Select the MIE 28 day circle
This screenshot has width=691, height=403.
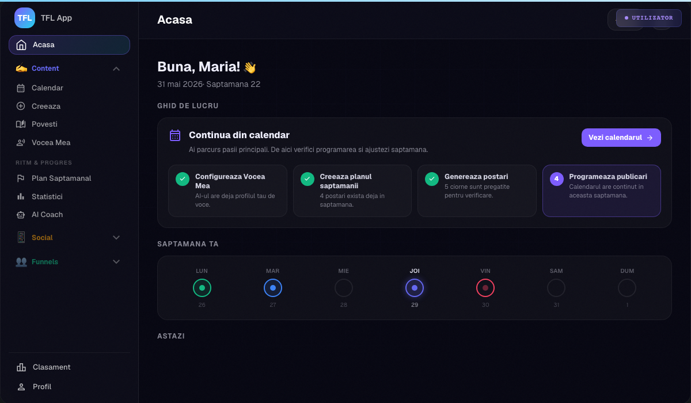tap(344, 288)
